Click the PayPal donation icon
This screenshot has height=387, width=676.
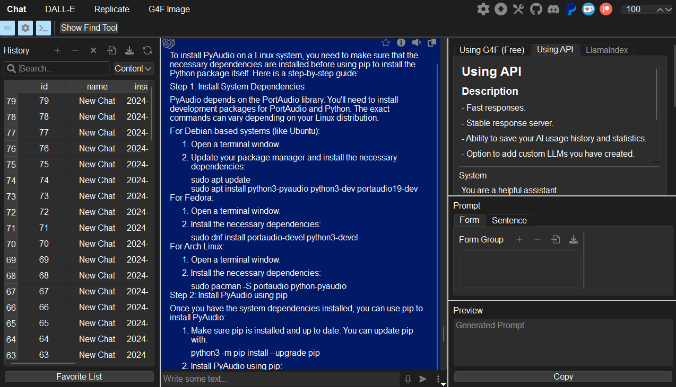pos(571,9)
